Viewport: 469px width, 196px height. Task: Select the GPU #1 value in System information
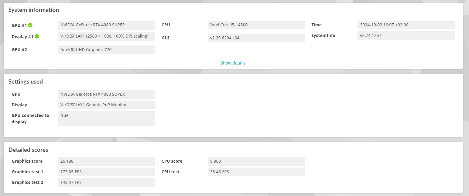[x=106, y=25]
